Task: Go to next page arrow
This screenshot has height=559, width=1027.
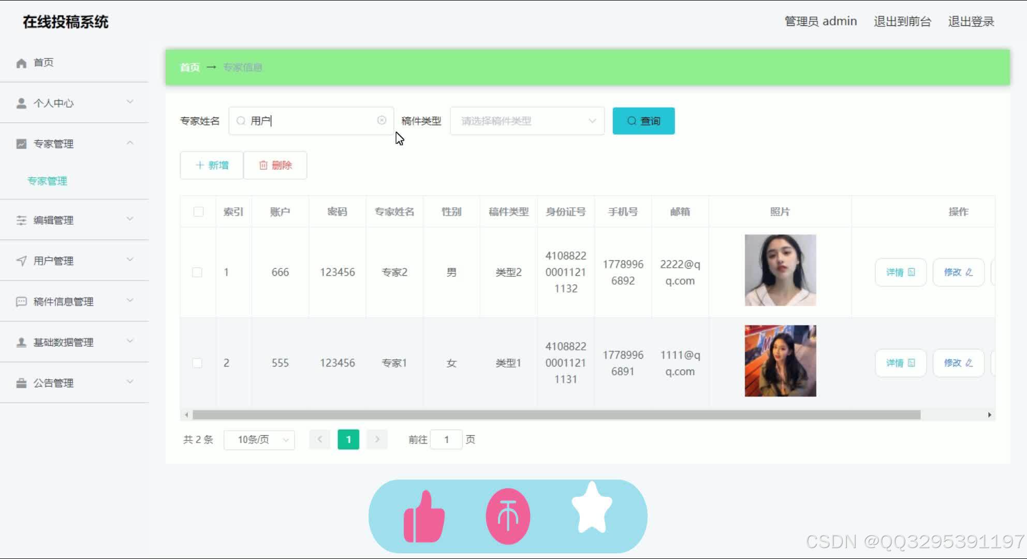Action: pos(377,439)
